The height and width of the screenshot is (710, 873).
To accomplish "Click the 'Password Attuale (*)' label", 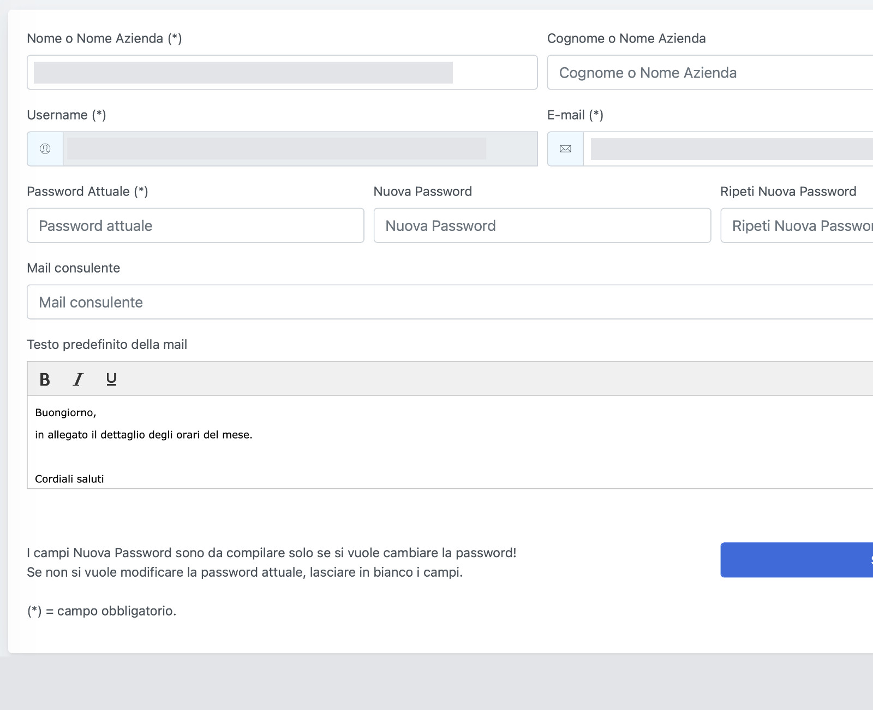I will [x=87, y=192].
